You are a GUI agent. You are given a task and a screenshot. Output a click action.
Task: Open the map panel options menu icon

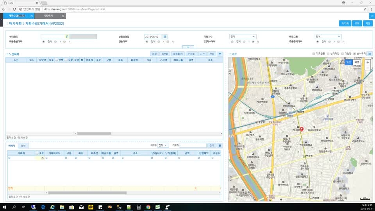tap(370, 54)
